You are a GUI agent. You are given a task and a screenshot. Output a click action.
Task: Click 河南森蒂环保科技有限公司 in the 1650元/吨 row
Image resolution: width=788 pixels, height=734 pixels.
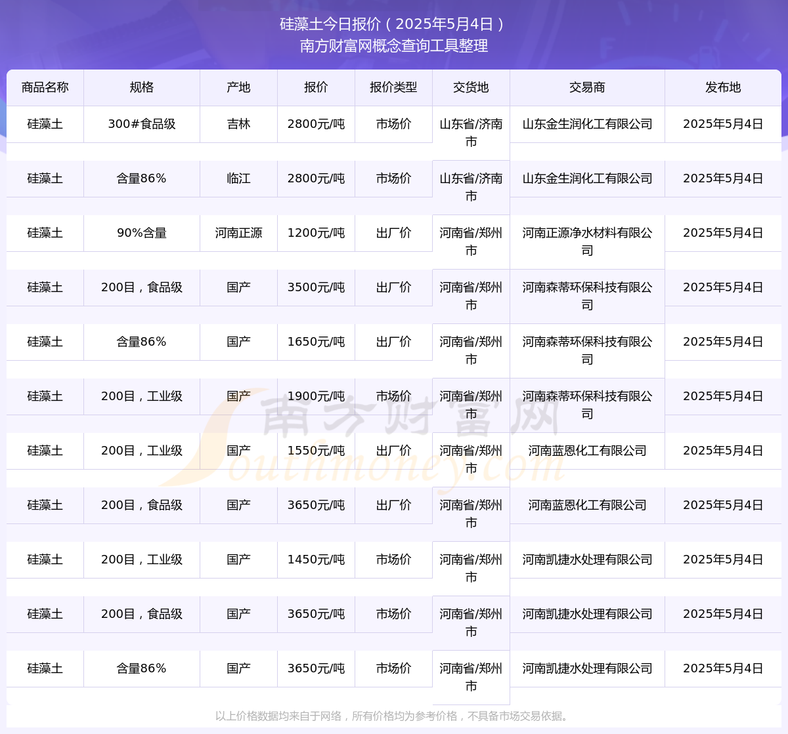588,350
